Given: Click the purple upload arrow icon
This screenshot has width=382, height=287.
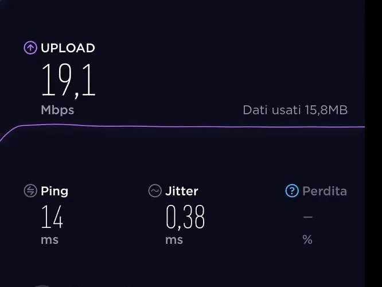Looking at the screenshot, I should [x=30, y=48].
